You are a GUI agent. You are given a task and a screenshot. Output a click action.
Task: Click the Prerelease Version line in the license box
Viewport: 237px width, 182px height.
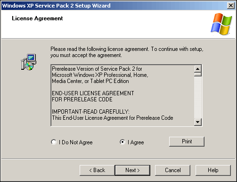click(x=97, y=69)
